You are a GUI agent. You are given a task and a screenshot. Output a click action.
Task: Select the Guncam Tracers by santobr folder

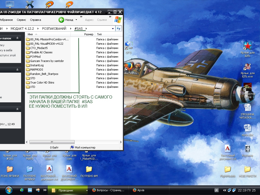[45, 61]
